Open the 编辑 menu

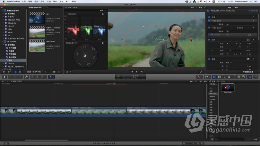(x=30, y=2)
